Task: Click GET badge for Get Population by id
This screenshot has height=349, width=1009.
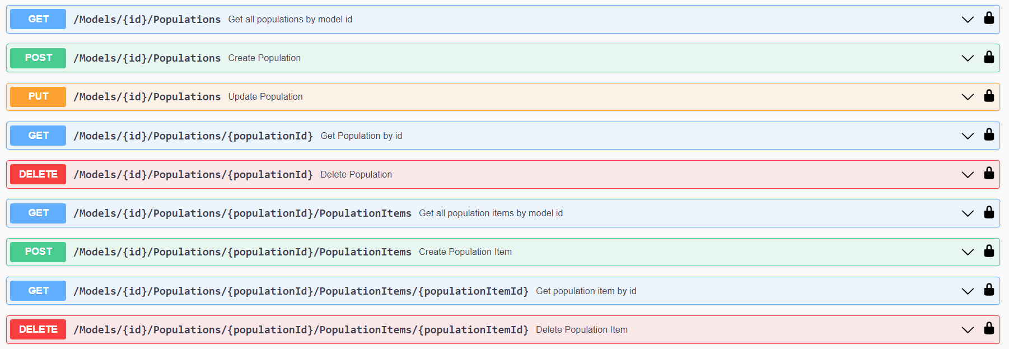Action: (x=38, y=136)
